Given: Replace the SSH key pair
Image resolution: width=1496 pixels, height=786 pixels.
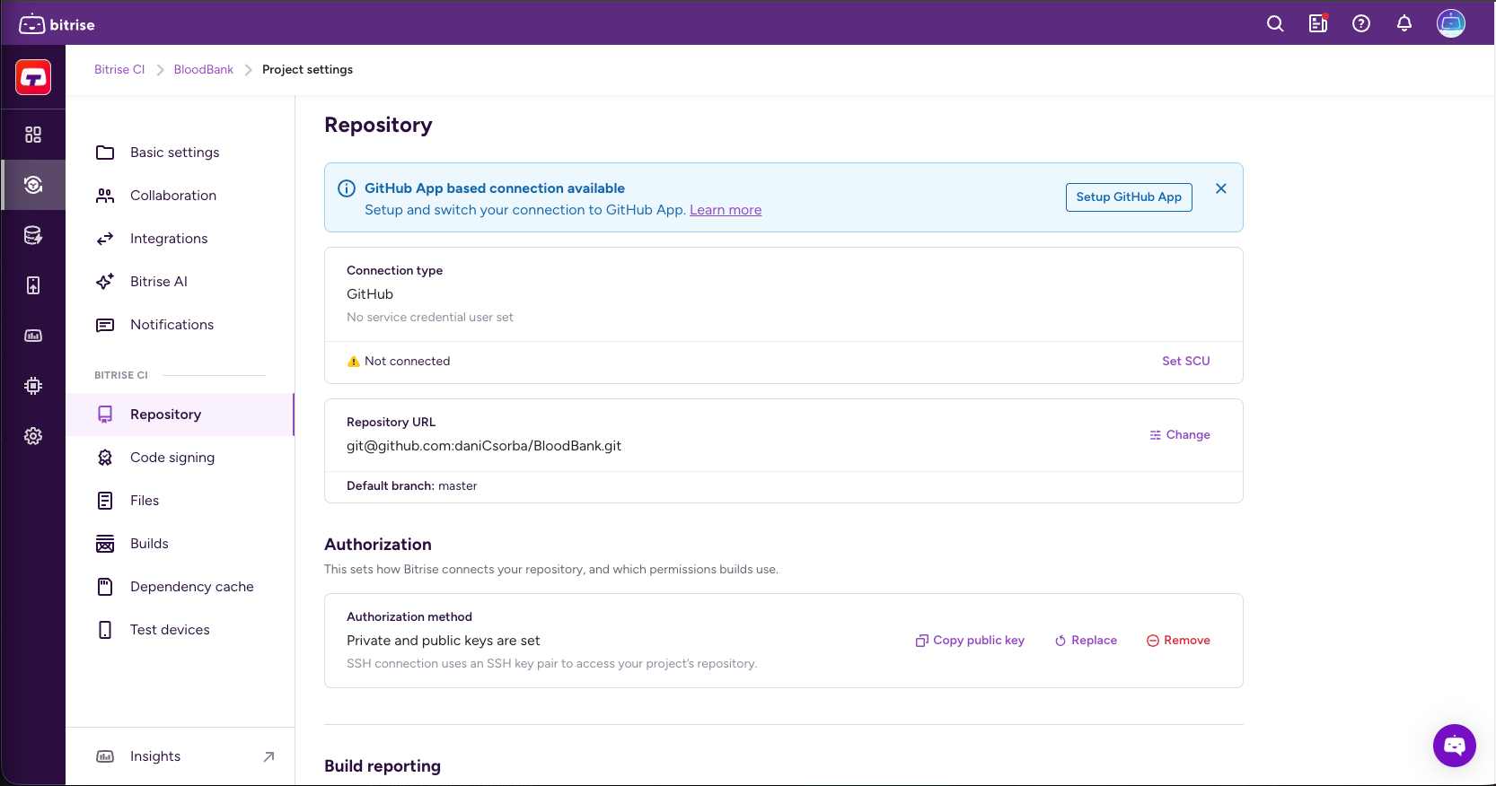Looking at the screenshot, I should [1086, 641].
